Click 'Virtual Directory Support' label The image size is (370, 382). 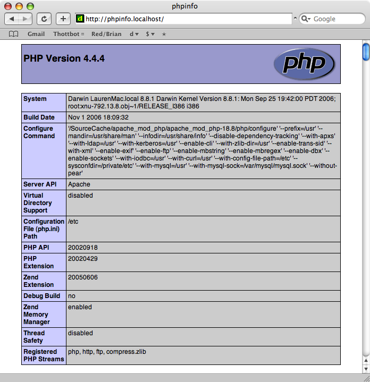[38, 203]
